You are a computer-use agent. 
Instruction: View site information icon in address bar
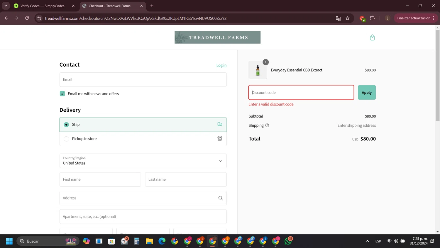39,18
